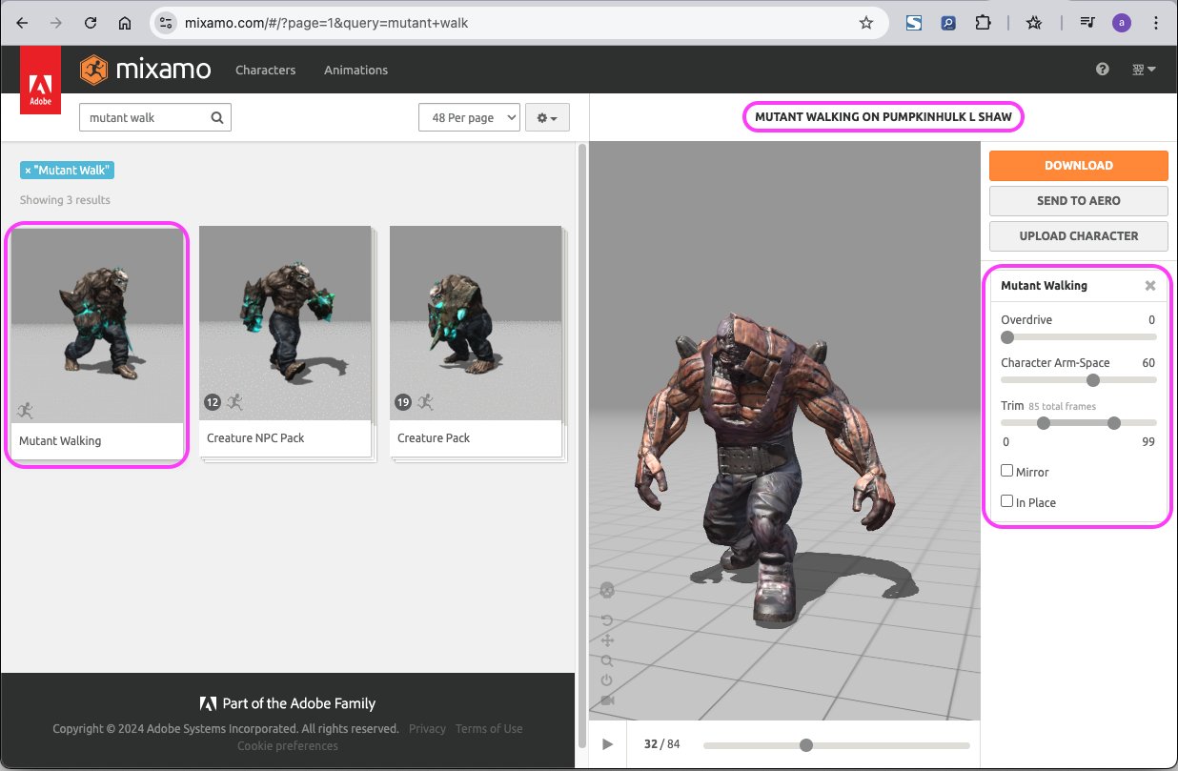Click the orange Download button

pyautogui.click(x=1079, y=166)
